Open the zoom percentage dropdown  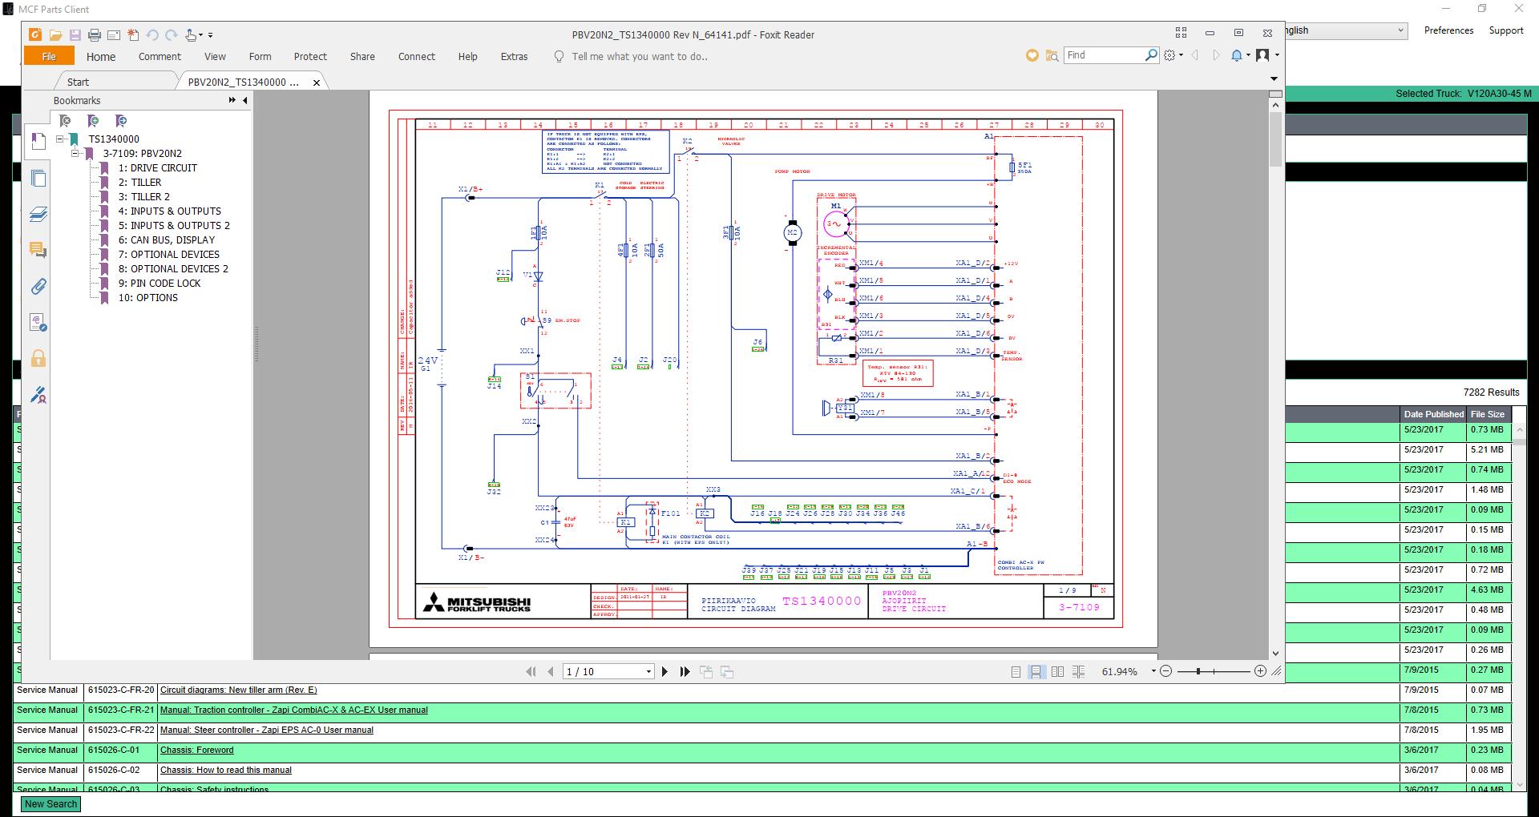(1153, 671)
